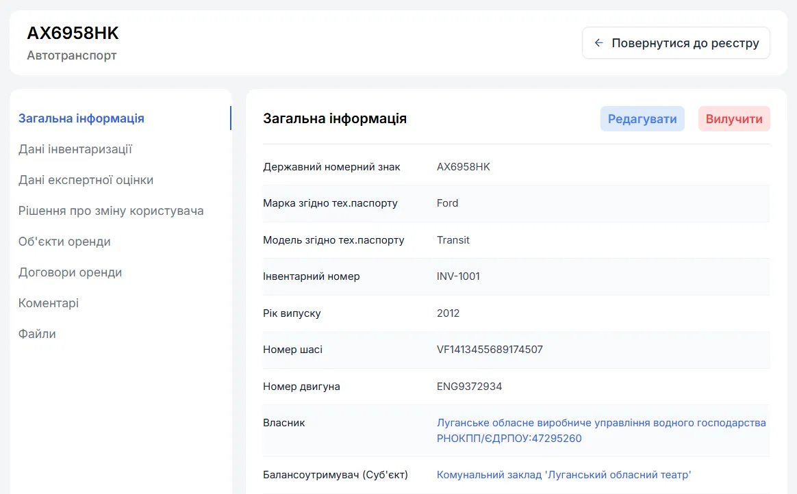This screenshot has height=494, width=797.
Task: Open Дані експертної оцінки section
Action: (86, 180)
